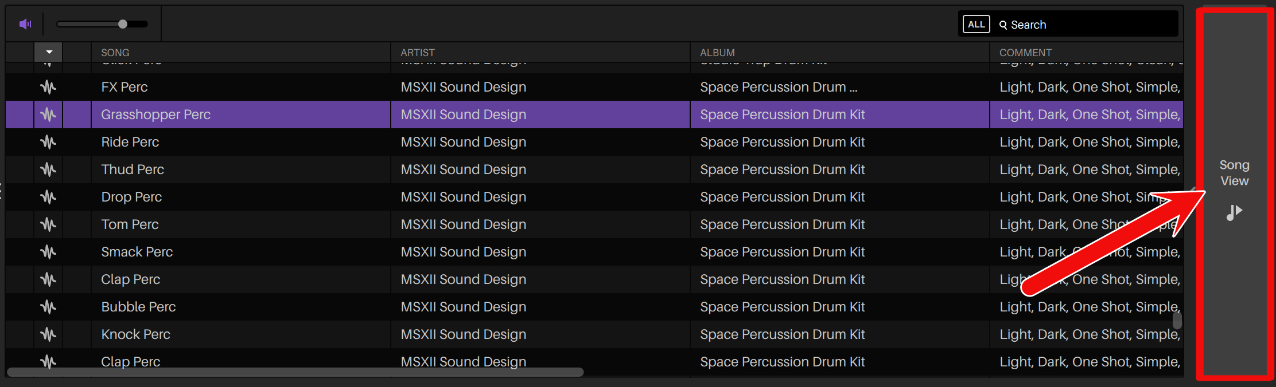Click waveform icon for Drop Perc

click(x=49, y=197)
